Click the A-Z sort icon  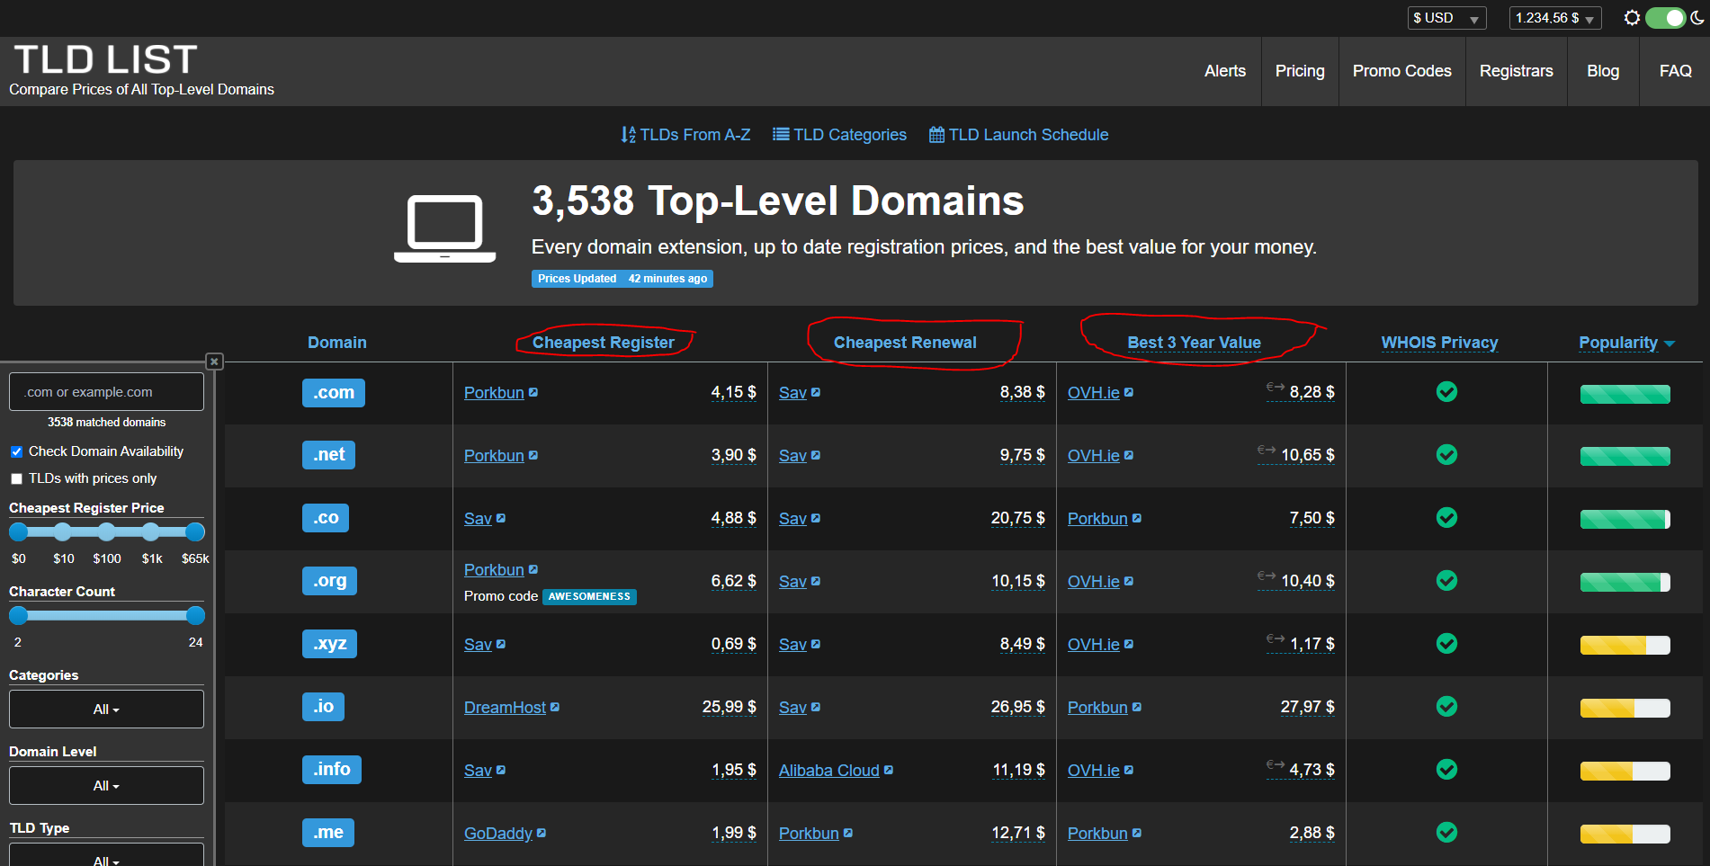click(x=628, y=135)
